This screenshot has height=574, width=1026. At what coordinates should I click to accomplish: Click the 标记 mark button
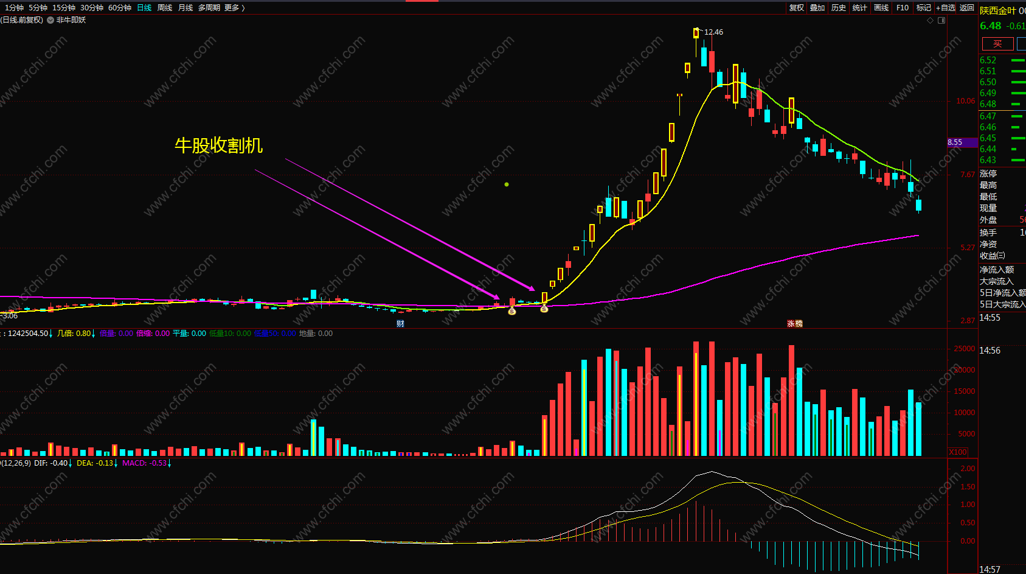(924, 8)
